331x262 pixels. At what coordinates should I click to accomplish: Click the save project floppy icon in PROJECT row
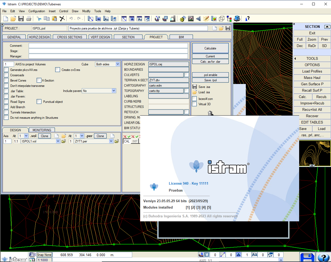coord(228,28)
